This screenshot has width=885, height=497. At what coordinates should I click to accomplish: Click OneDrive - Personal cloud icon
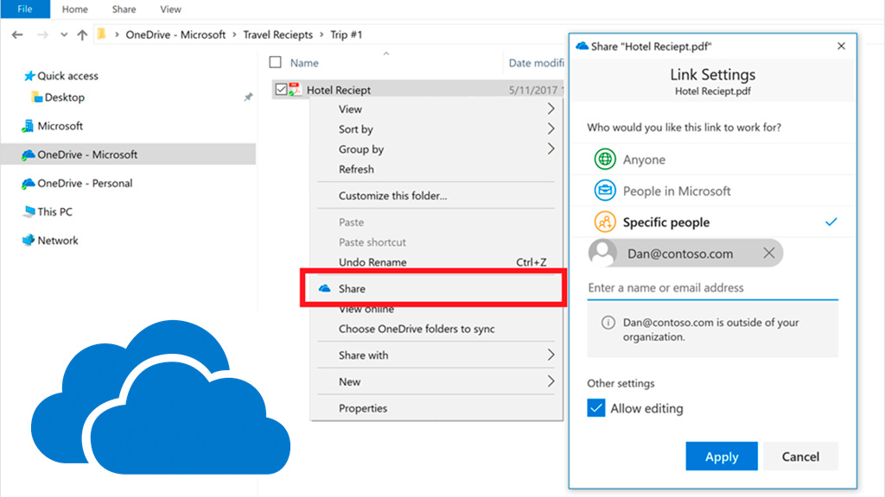[28, 184]
